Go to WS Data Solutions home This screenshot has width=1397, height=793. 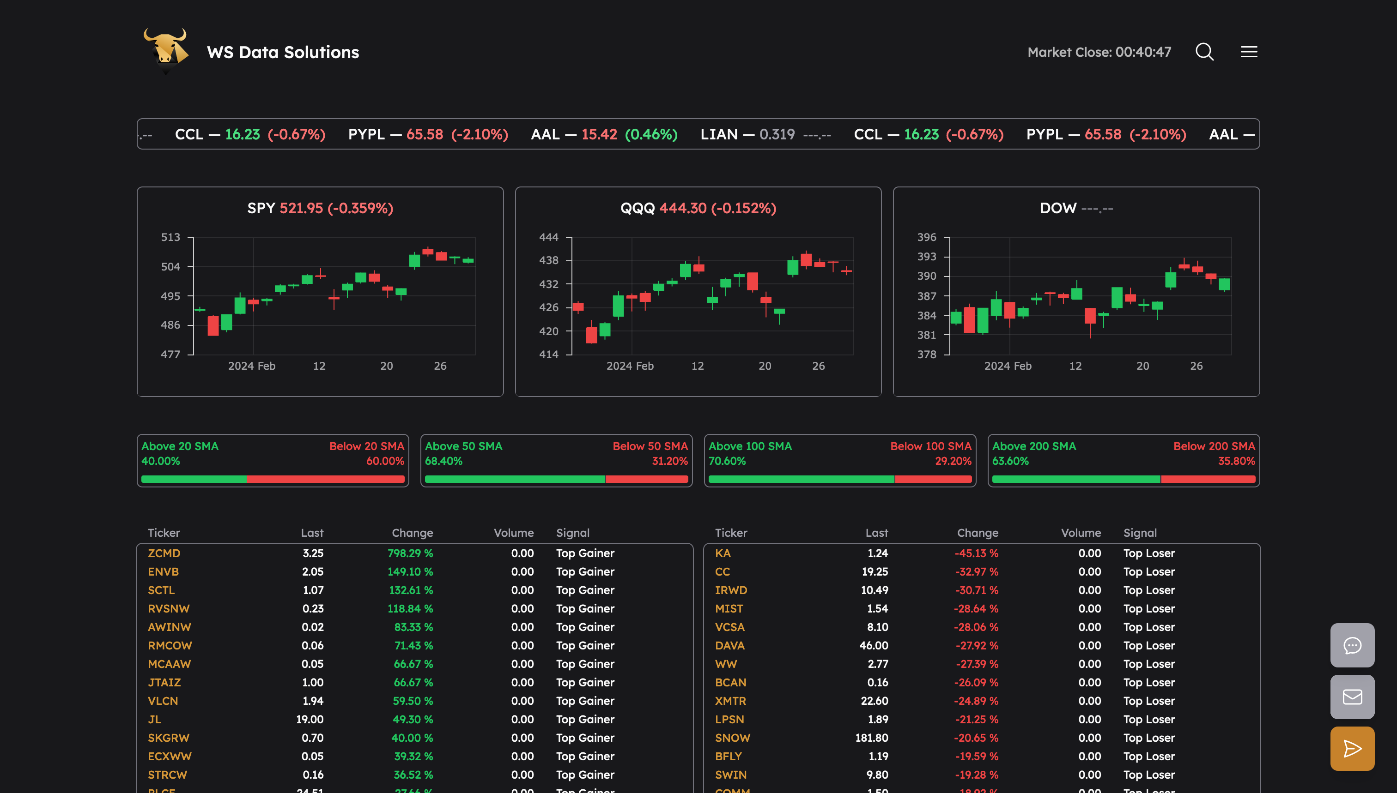tap(283, 52)
